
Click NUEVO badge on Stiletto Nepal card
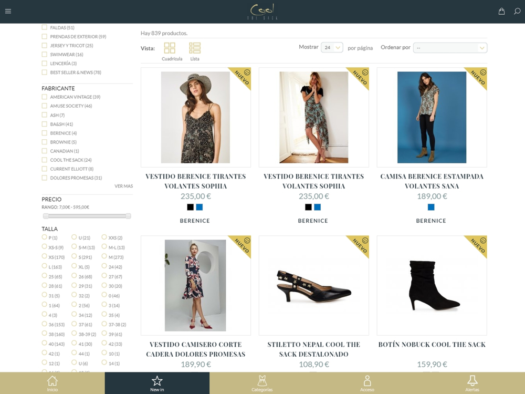click(x=360, y=245)
